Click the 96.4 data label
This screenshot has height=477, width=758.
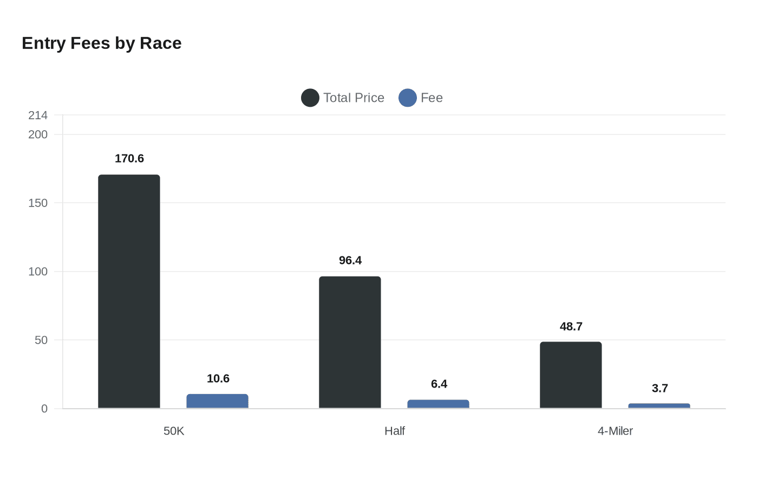pos(350,261)
